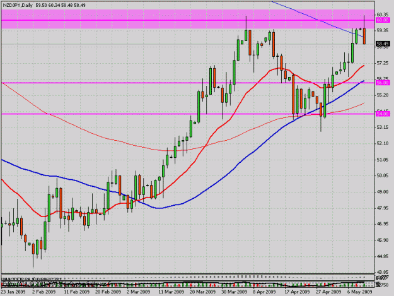Click the 50.05 price axis label
394x296 pixels.
[x=383, y=175]
